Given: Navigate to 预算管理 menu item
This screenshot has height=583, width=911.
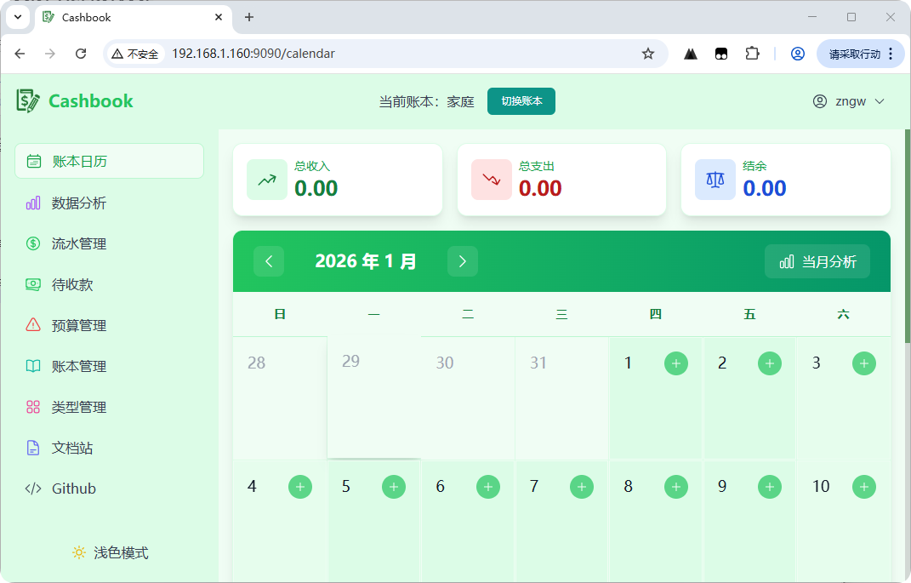Looking at the screenshot, I should 79,326.
